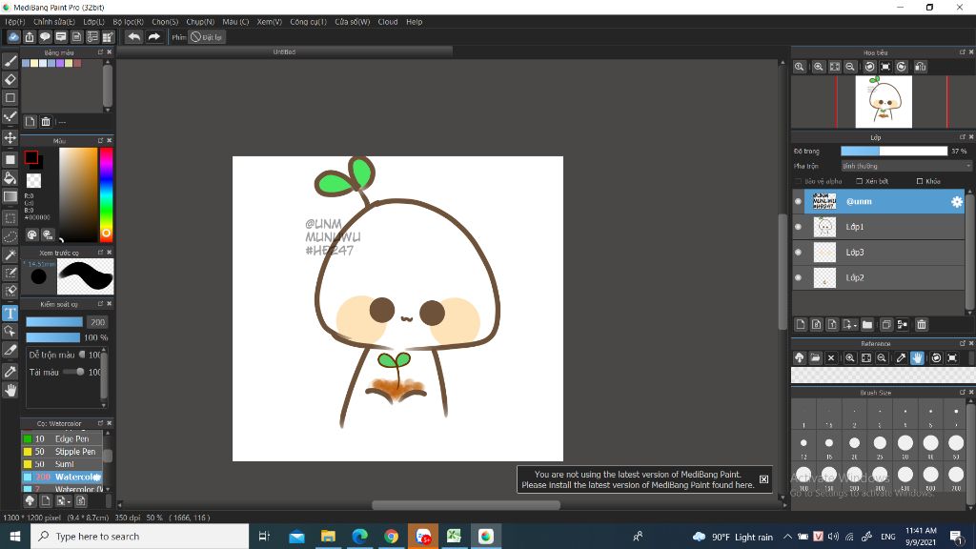Delete palette color with trash icon
976x549 pixels.
(x=46, y=121)
